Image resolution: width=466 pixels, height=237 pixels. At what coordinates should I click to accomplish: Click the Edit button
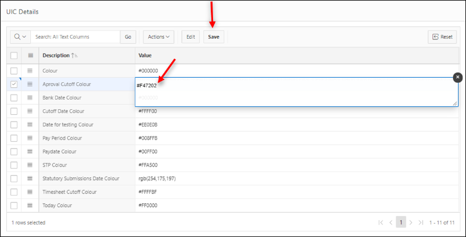191,37
